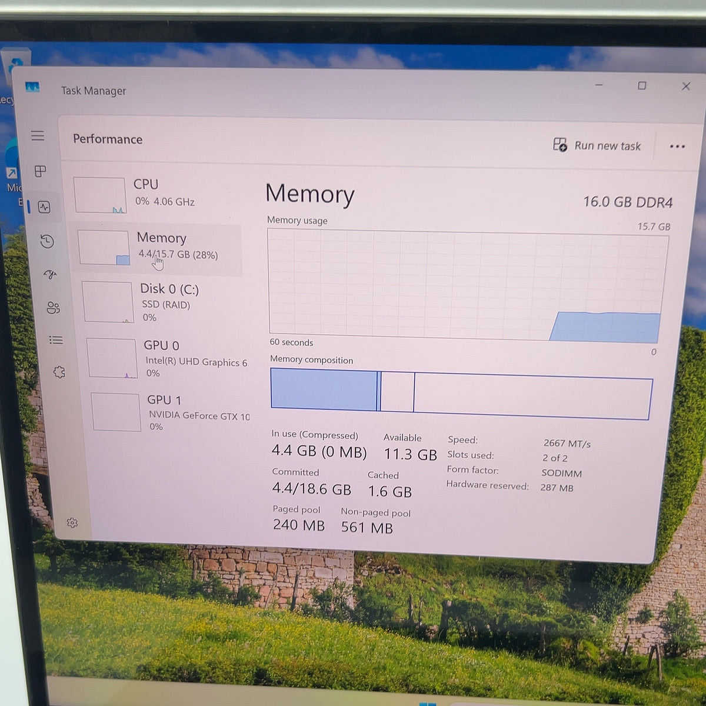The image size is (706, 706).
Task: Click the '0% 4.06 GHz' CPU reading
Action: tap(165, 202)
